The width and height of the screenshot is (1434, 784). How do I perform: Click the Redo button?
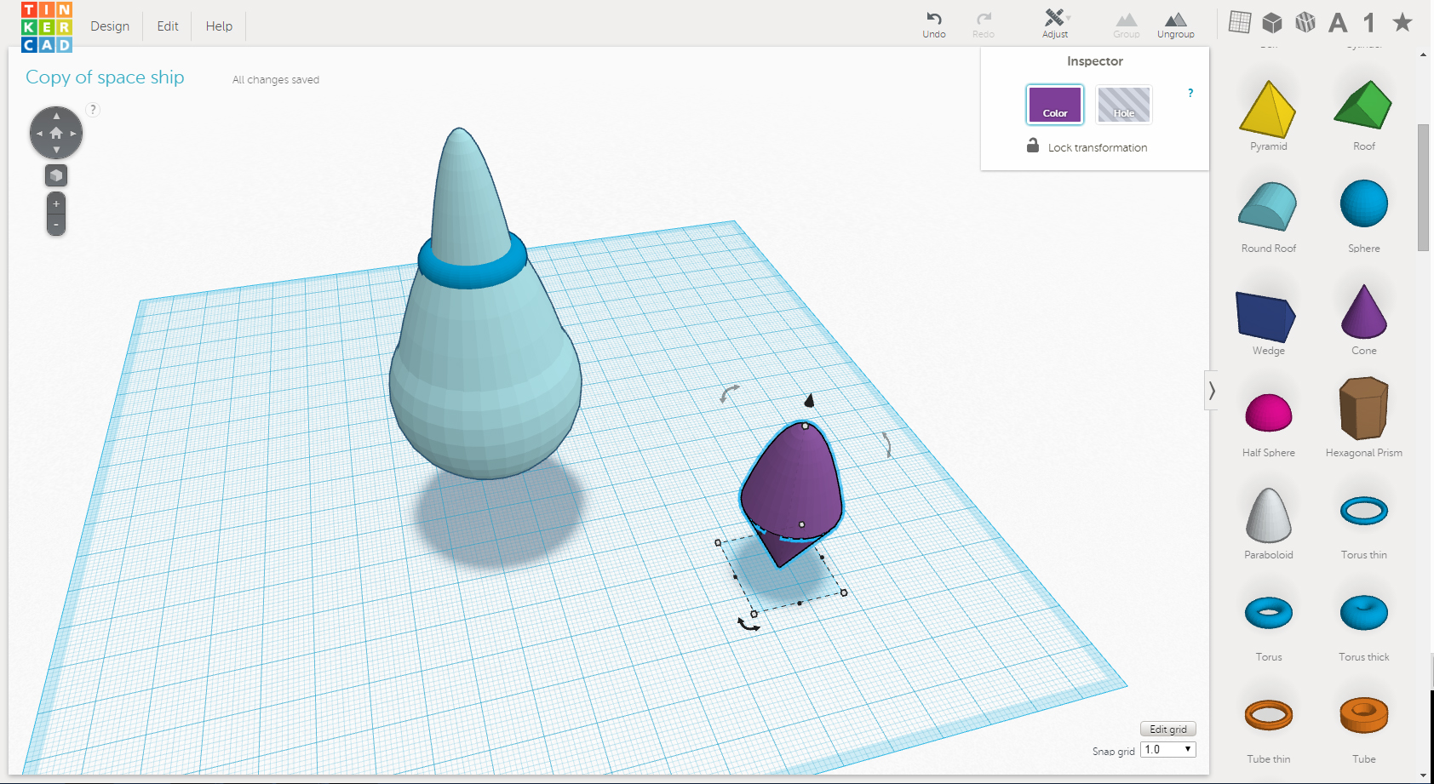point(984,25)
